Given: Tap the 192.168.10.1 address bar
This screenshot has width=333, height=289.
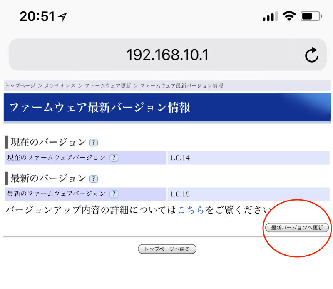Looking at the screenshot, I should [167, 55].
